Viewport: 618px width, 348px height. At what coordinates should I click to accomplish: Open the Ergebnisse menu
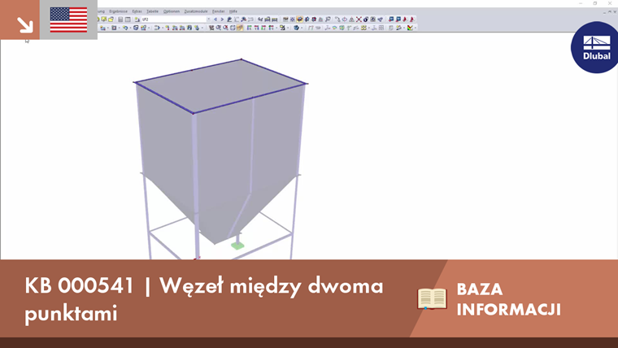tap(118, 11)
